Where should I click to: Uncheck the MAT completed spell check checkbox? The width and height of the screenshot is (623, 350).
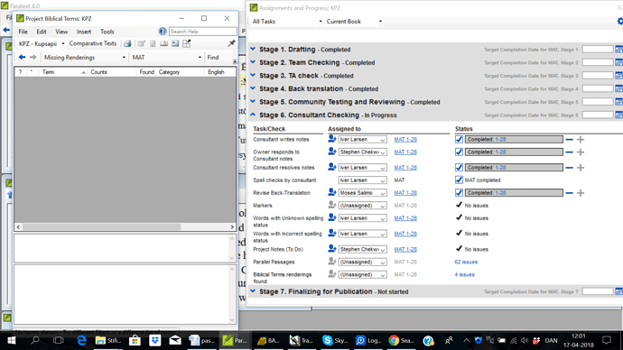(x=459, y=180)
